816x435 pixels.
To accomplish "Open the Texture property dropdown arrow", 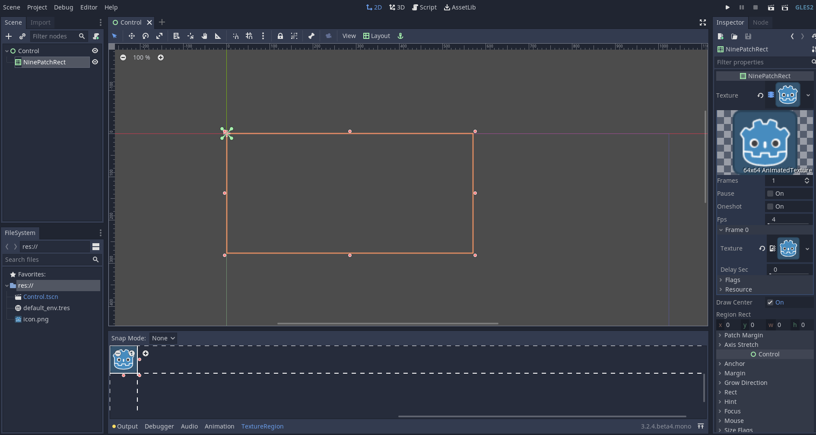I will 808,95.
